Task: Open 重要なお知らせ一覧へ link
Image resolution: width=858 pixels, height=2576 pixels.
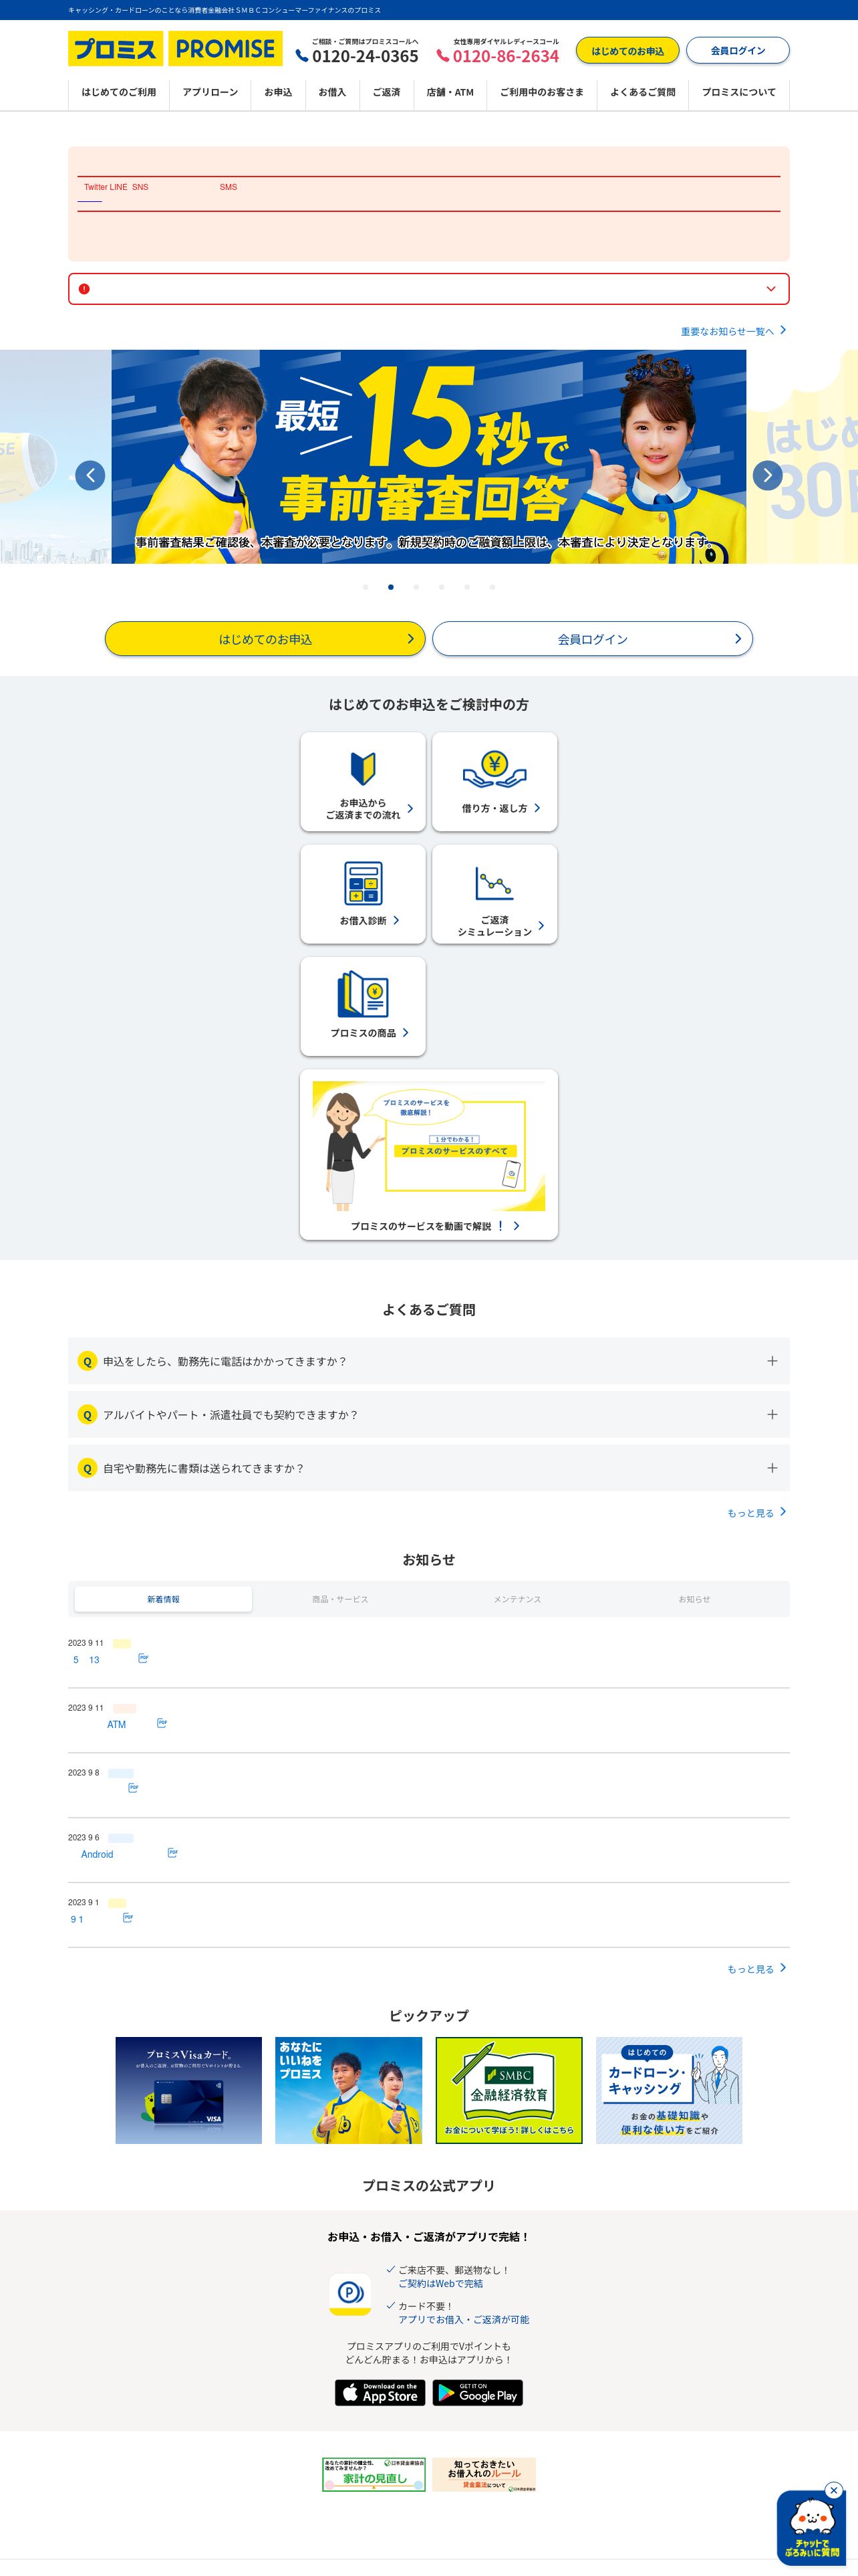Action: click(x=733, y=331)
